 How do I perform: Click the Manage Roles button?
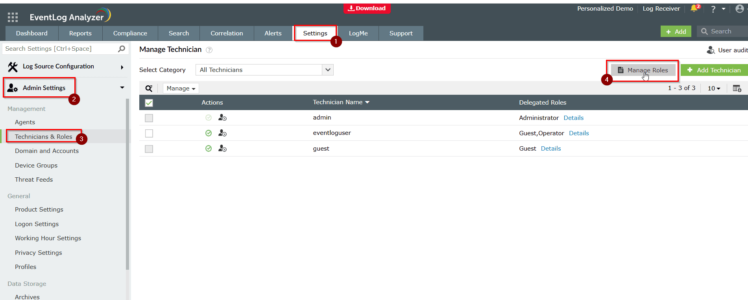click(643, 70)
